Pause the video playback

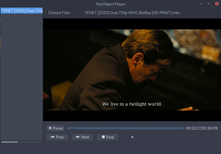pyautogui.click(x=56, y=128)
